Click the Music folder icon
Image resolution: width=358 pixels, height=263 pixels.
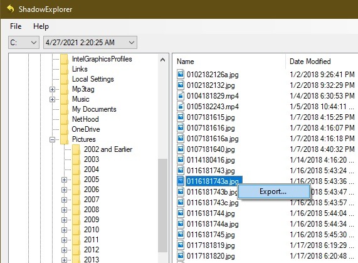tap(65, 99)
